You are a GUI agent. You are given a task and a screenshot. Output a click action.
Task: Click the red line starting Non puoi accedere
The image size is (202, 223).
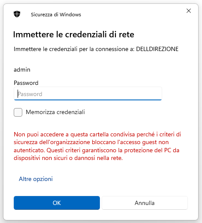click(97, 134)
